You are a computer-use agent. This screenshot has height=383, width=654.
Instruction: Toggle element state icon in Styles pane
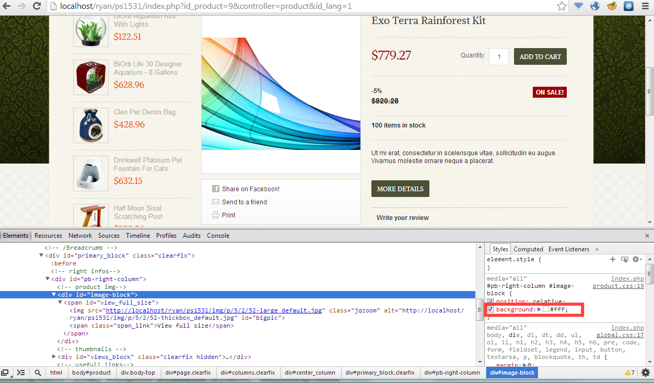625,259
